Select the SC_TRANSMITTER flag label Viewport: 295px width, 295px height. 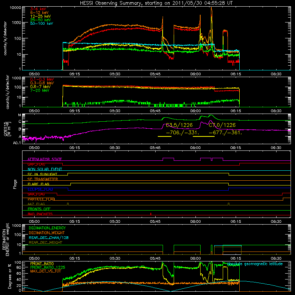pyautogui.click(x=43, y=179)
